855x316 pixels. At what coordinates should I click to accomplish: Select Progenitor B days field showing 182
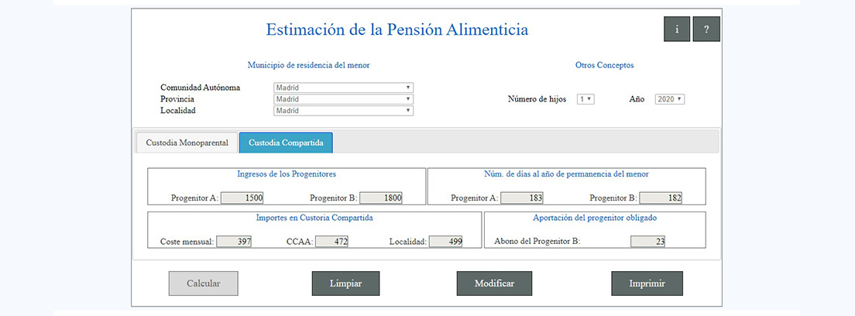point(661,197)
